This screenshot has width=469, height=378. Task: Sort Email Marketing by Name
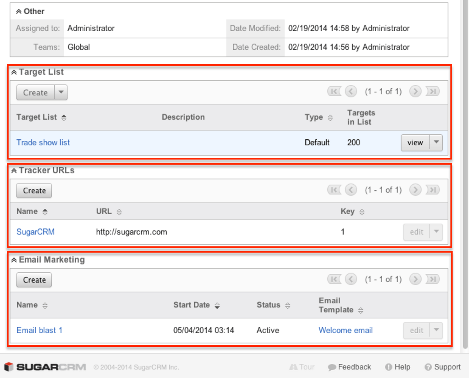(32, 305)
